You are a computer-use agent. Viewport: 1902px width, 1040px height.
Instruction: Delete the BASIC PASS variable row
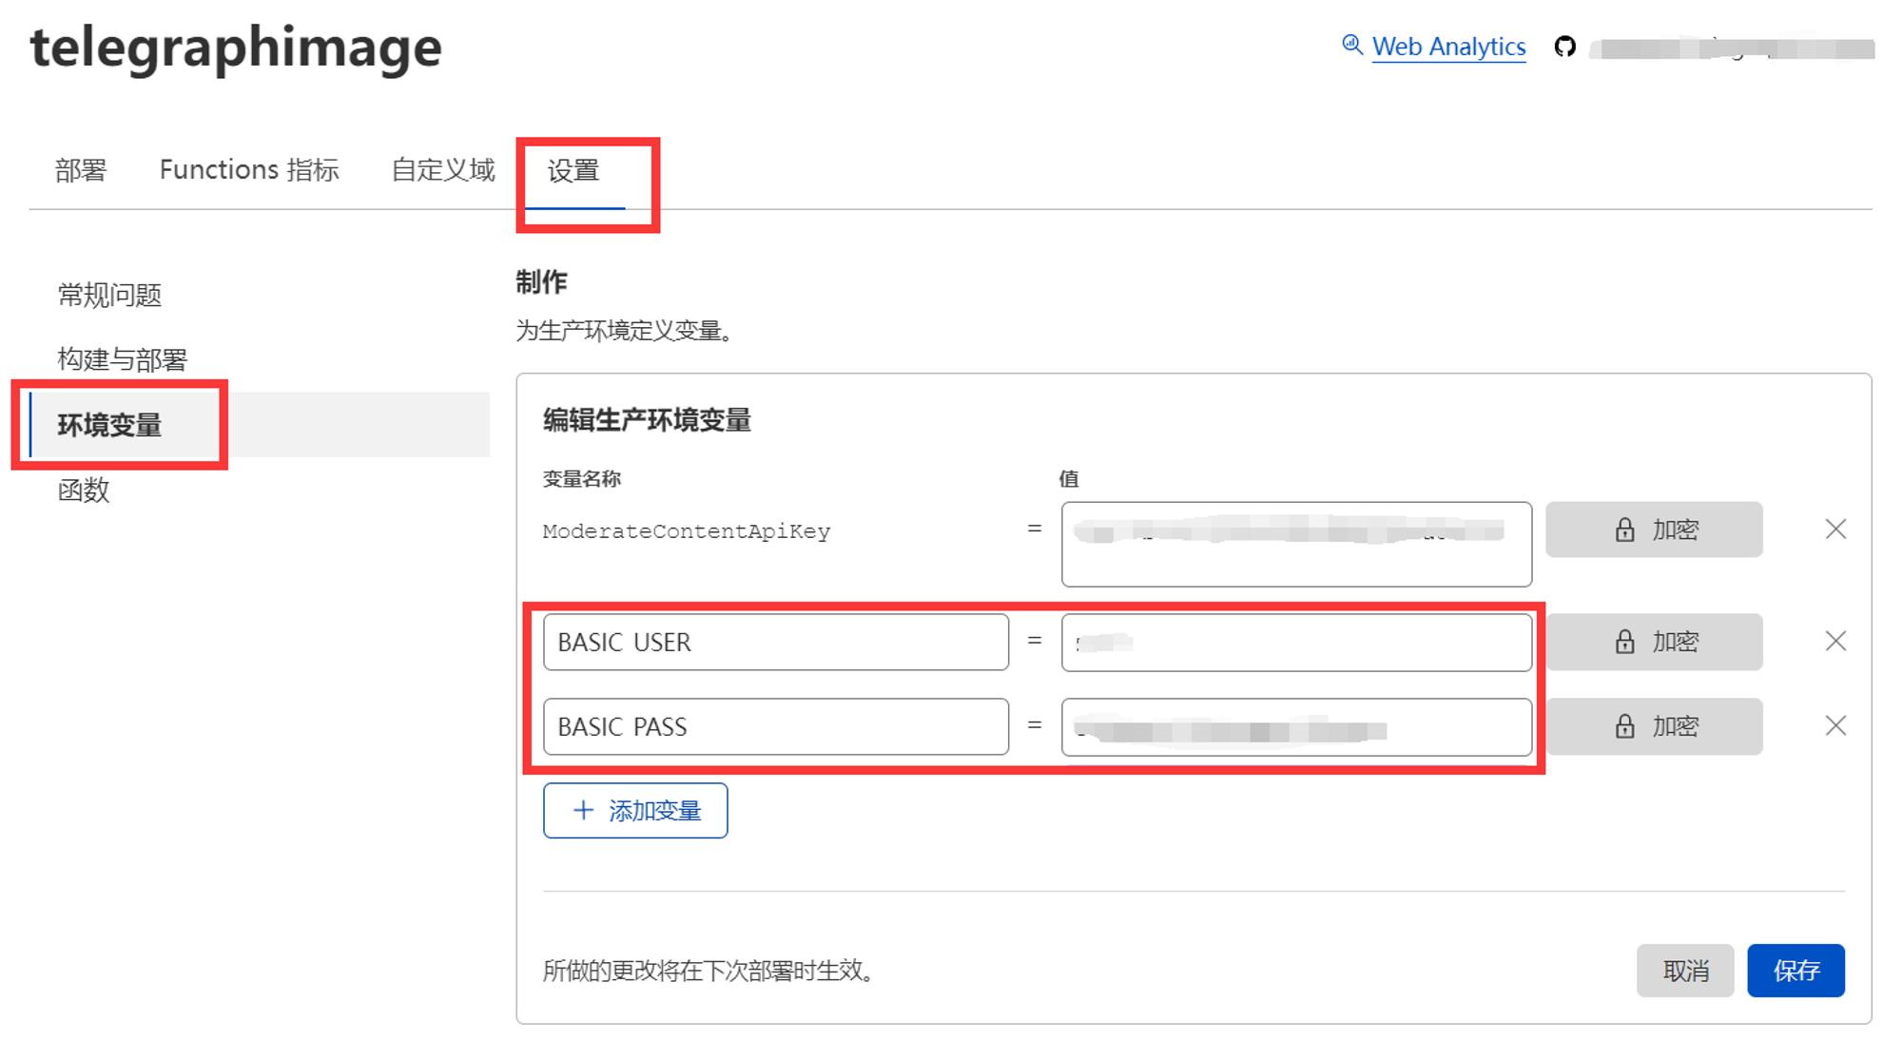pos(1835,726)
